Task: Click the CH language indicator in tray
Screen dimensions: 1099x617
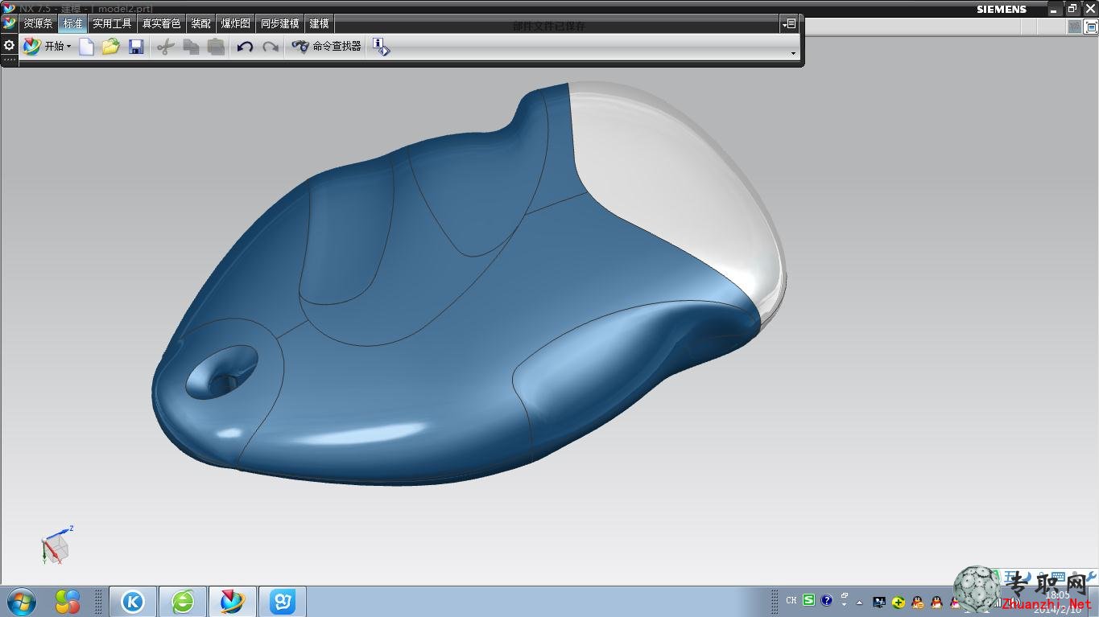Action: [791, 600]
